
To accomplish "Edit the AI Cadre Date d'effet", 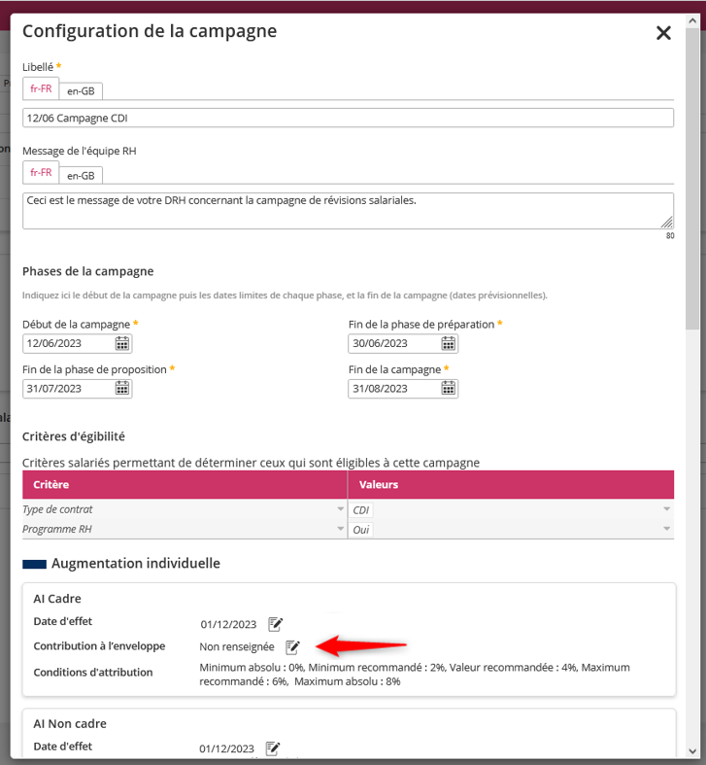I will tap(275, 624).
